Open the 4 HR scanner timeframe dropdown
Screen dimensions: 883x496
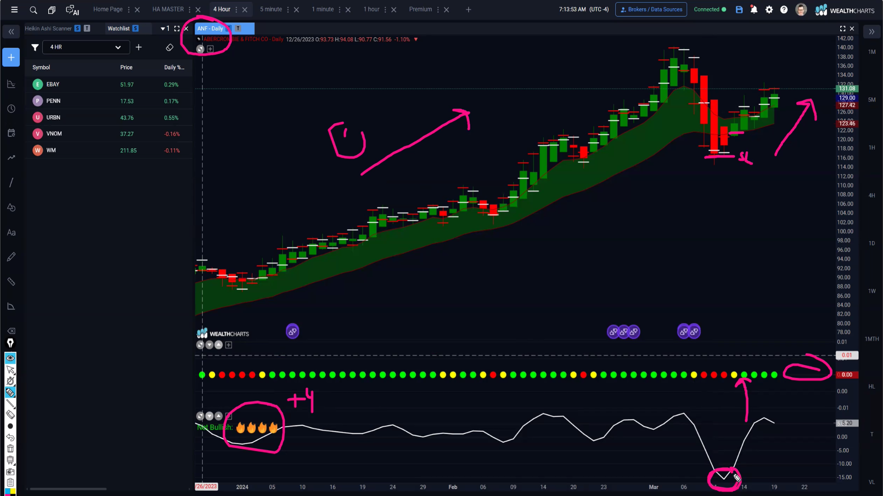point(86,47)
